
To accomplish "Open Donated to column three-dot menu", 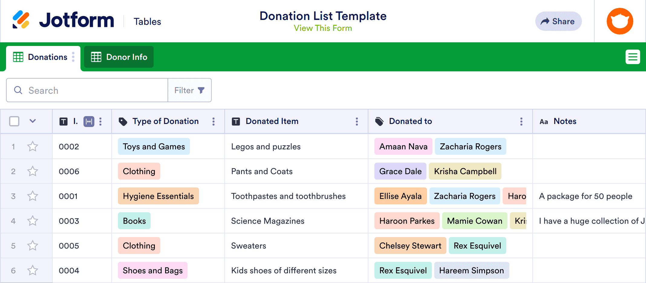I will coord(521,122).
